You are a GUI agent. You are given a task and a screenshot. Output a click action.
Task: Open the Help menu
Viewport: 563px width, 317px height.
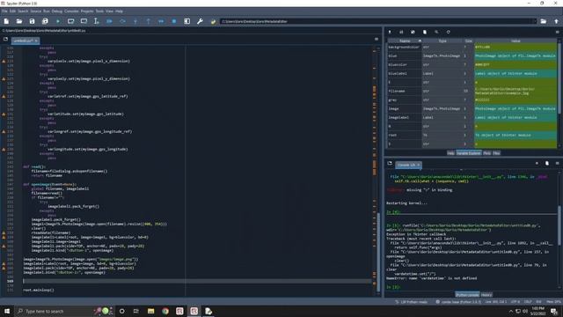(x=120, y=11)
